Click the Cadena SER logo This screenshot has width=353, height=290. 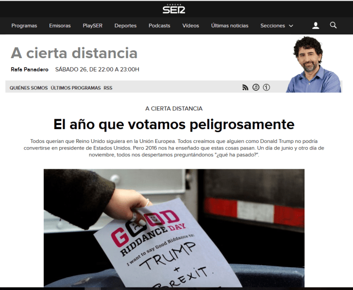174,9
